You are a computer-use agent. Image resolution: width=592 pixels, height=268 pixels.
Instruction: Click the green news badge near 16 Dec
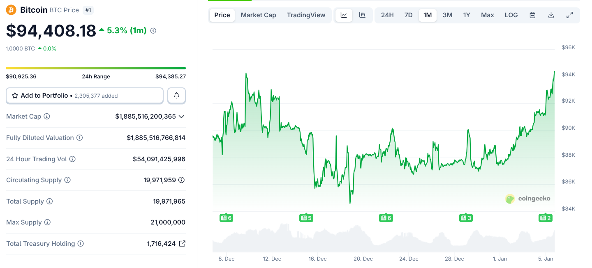coord(306,218)
